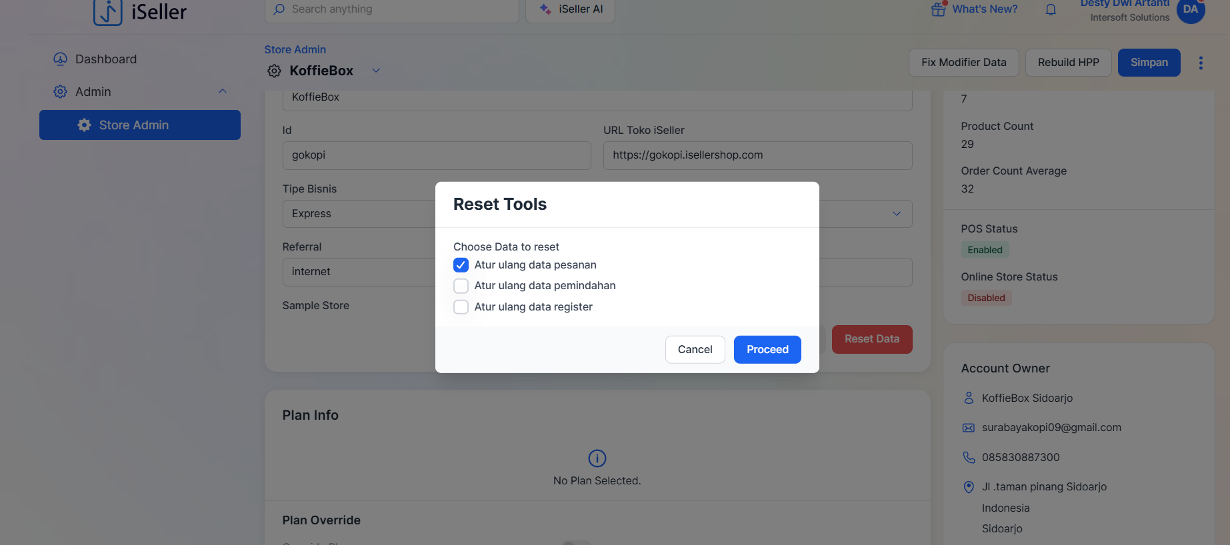This screenshot has width=1230, height=545.
Task: Uncheck Atur ulang data pesanan
Action: 461,265
